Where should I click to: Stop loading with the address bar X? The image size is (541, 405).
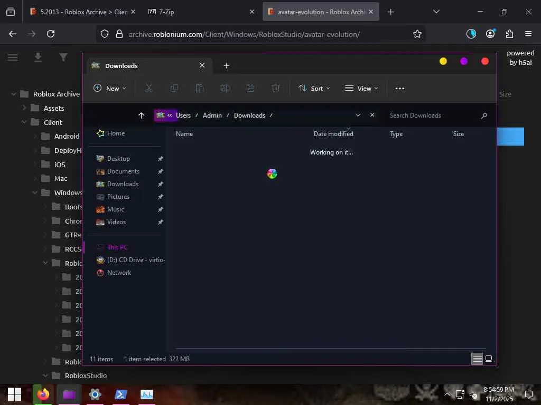(x=372, y=115)
